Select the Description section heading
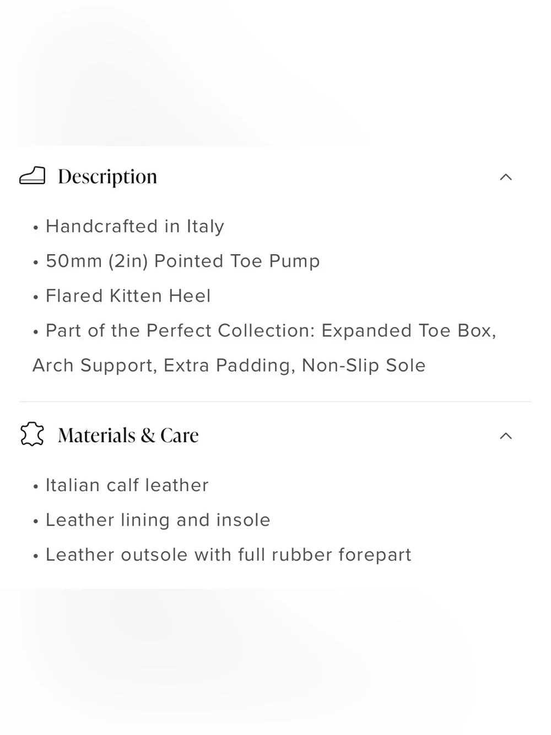 [x=107, y=176]
